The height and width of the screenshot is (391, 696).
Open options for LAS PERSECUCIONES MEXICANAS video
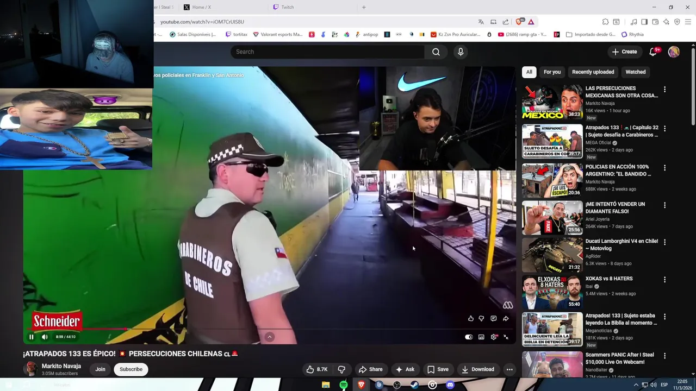pyautogui.click(x=664, y=89)
